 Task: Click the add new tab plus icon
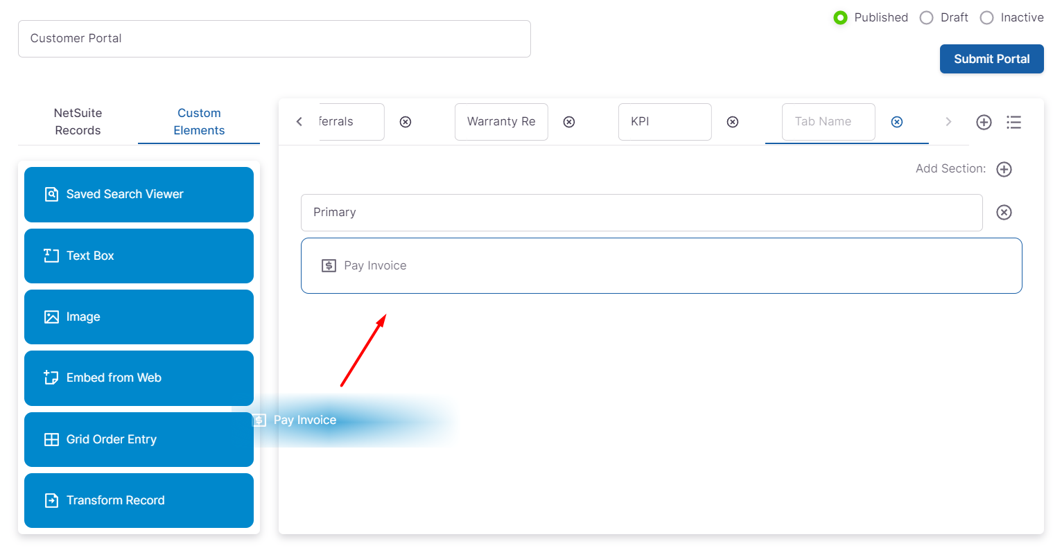pyautogui.click(x=984, y=122)
